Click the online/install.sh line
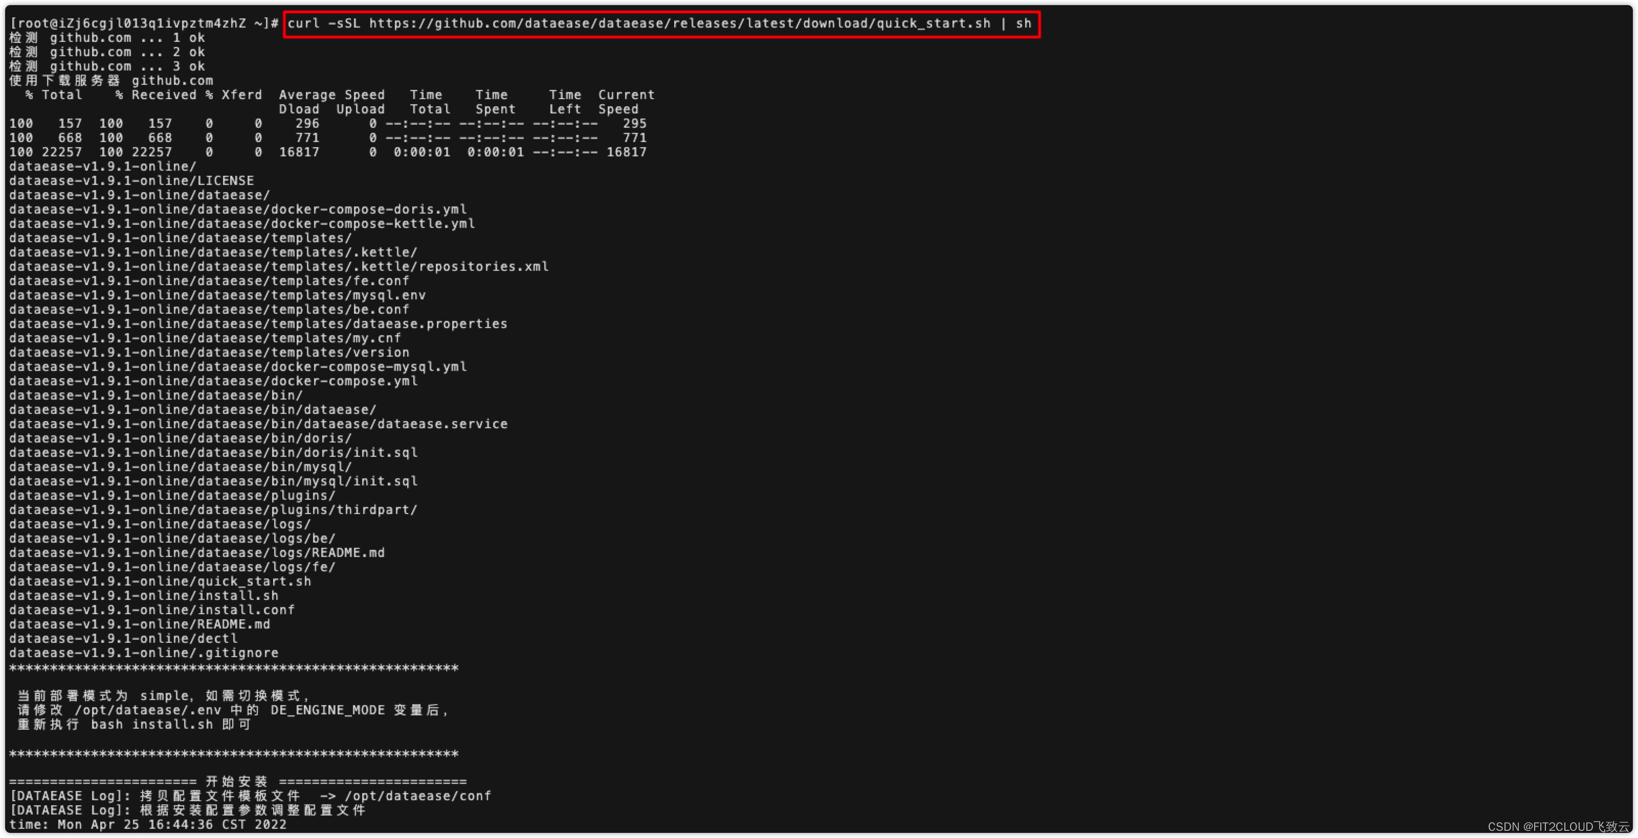Viewport: 1638px width, 838px height. [144, 595]
